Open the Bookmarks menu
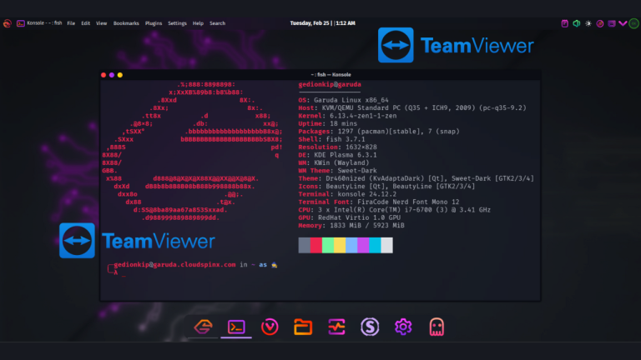 point(126,23)
